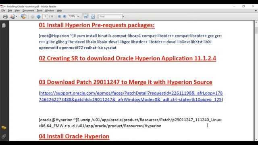
Task: Click 'openmotif openmotif22 redhat-lsb sysstat' text
Action: [77, 48]
